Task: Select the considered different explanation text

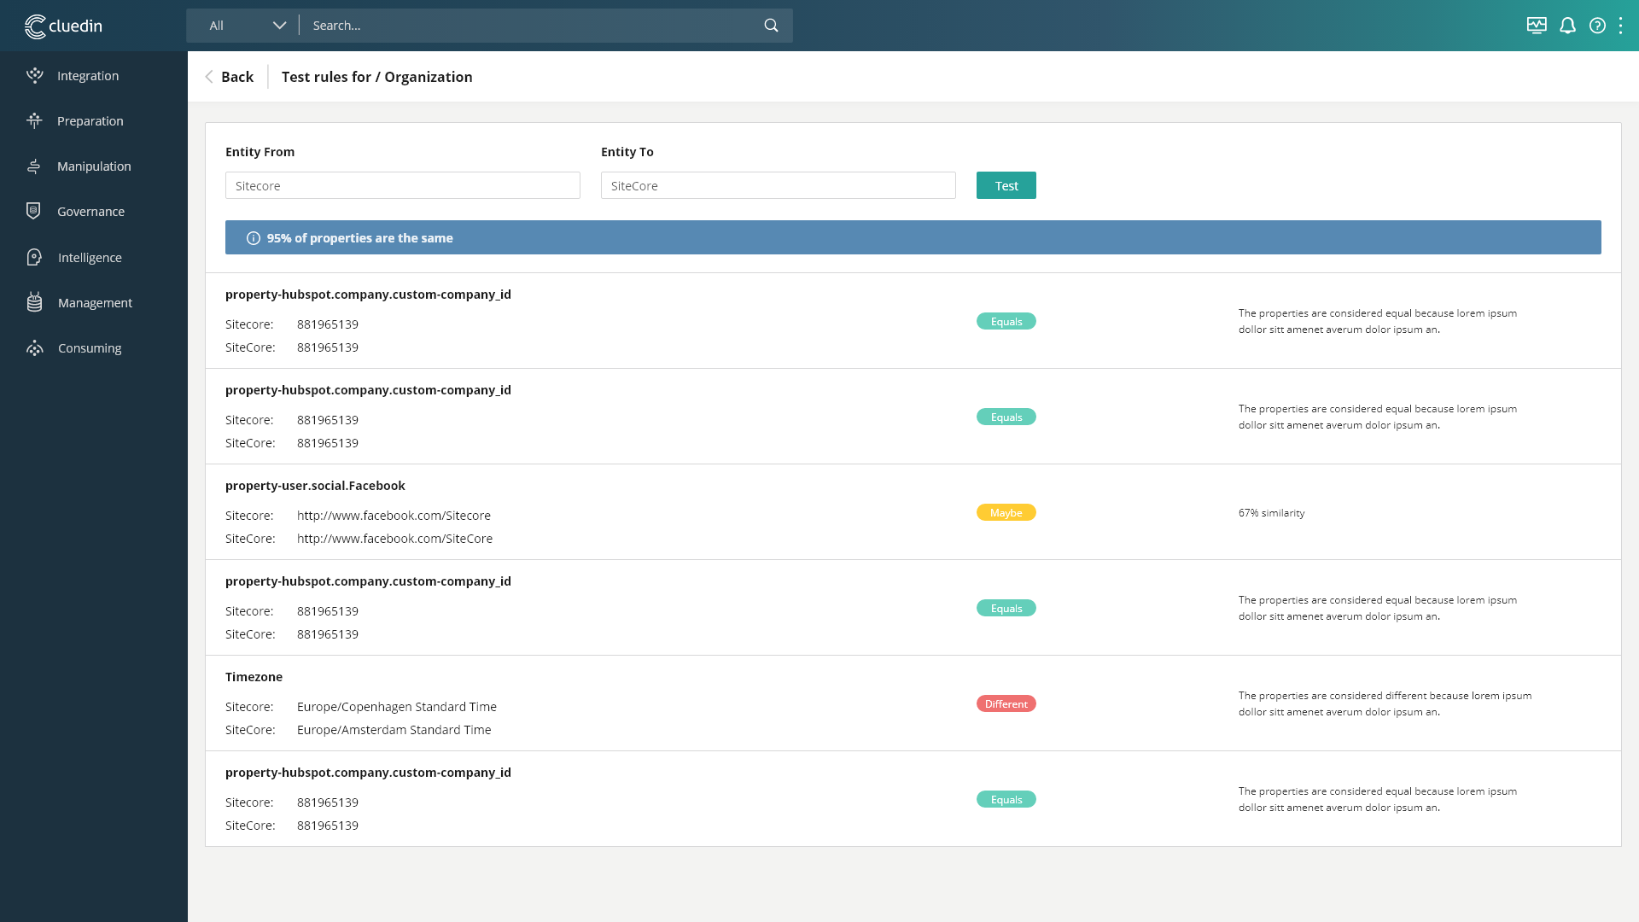Action: pos(1385,703)
